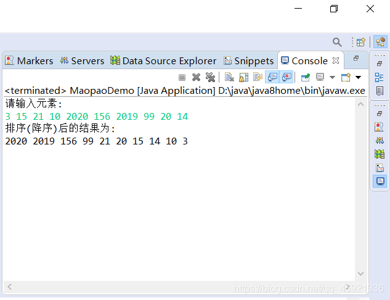Open Snippets view icon in right sidebar
Image resolution: width=390 pixels, height=300 pixels.
point(380,168)
